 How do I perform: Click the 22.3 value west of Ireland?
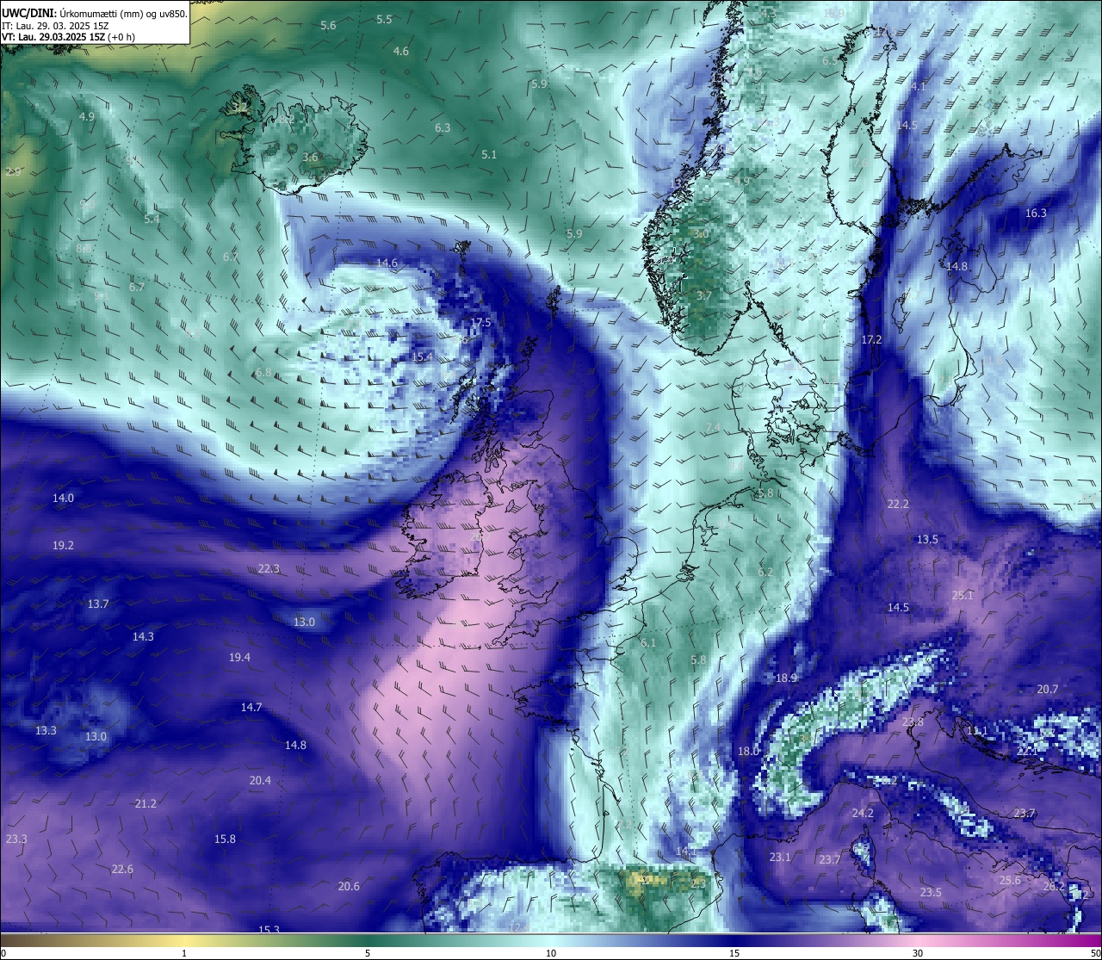pyautogui.click(x=269, y=569)
